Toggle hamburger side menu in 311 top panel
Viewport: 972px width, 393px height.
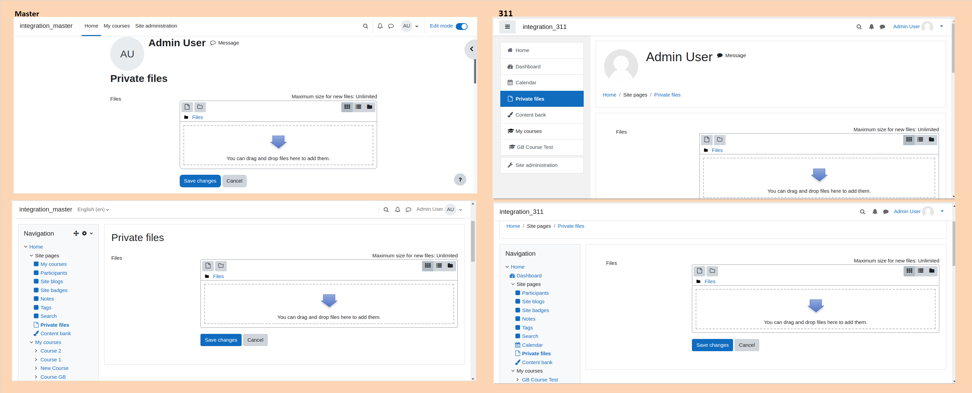click(507, 27)
